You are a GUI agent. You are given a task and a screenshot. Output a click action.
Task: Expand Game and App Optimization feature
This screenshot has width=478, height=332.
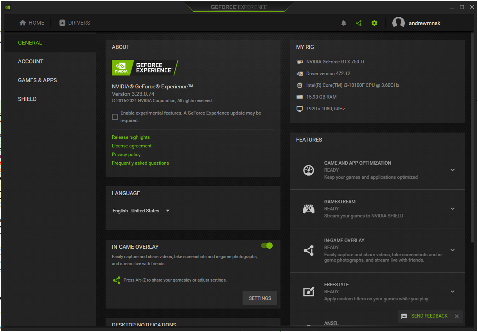click(453, 170)
